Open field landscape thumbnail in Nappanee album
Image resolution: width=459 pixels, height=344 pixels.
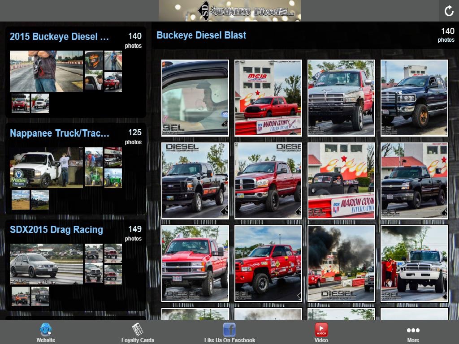21,200
